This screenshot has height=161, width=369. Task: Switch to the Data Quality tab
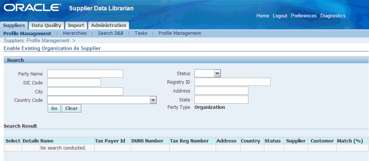pos(46,25)
